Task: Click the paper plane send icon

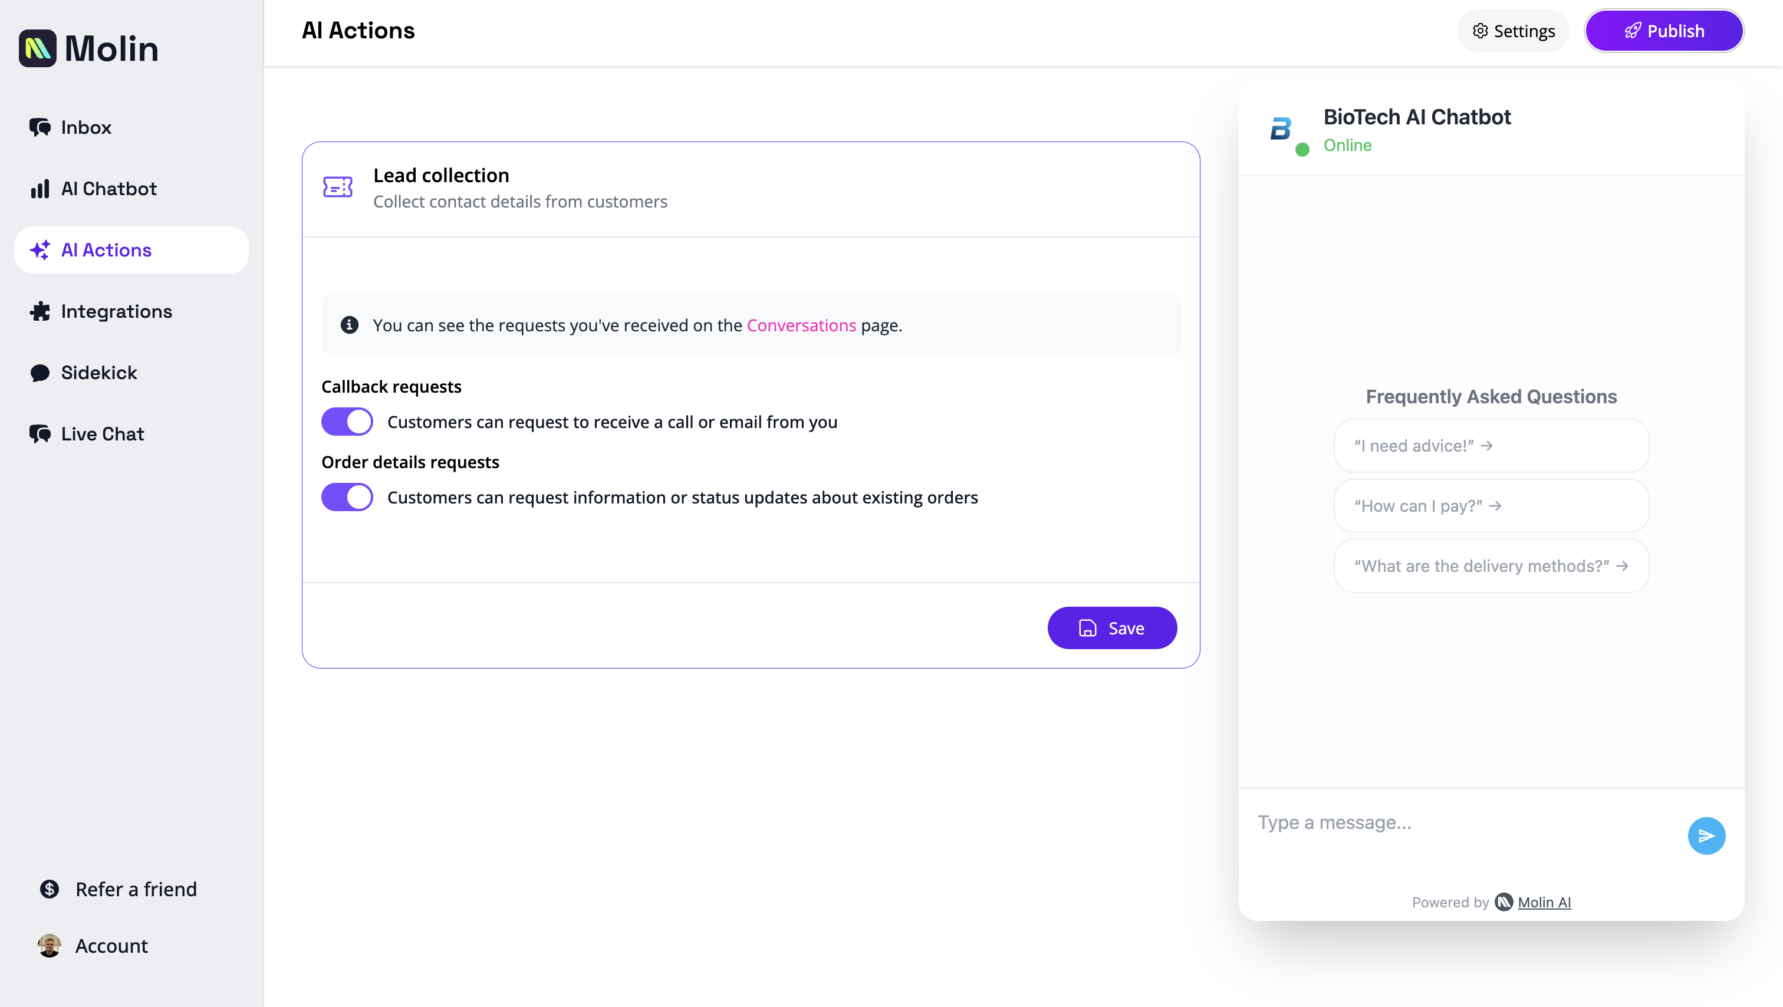Action: 1706,835
